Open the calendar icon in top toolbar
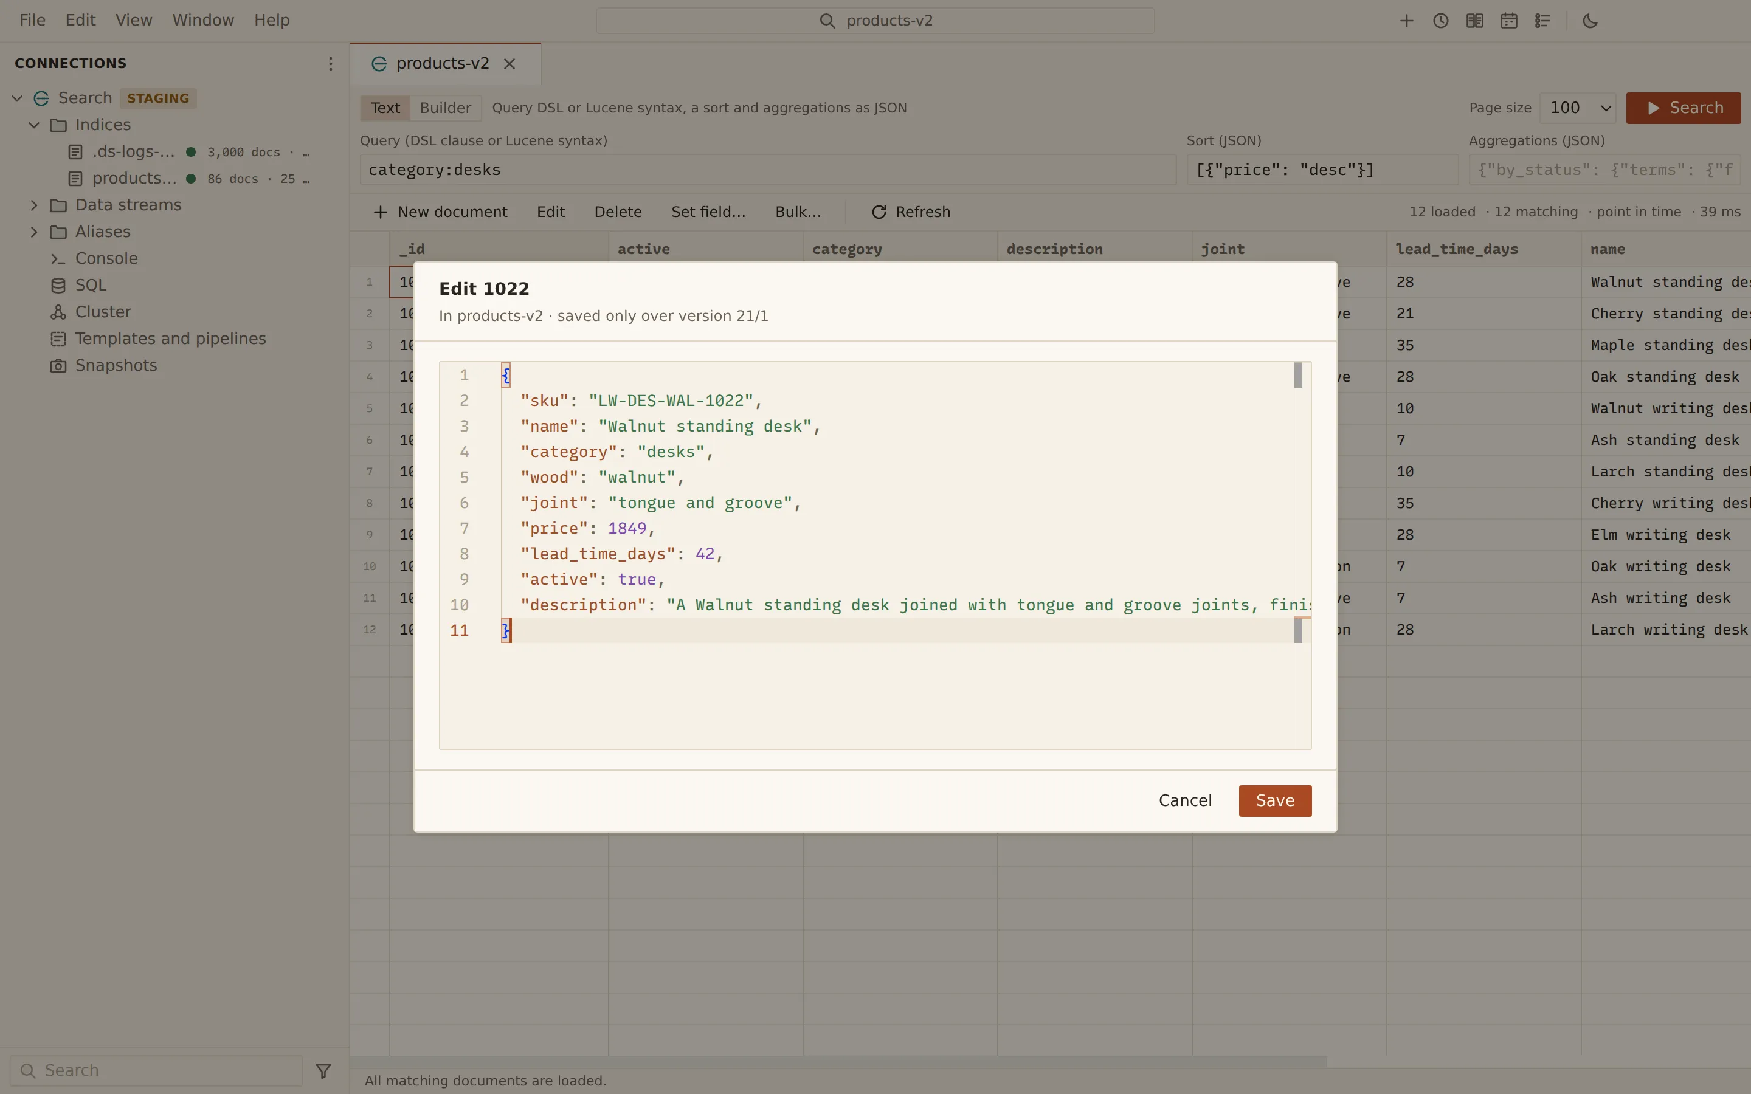 (x=1508, y=21)
